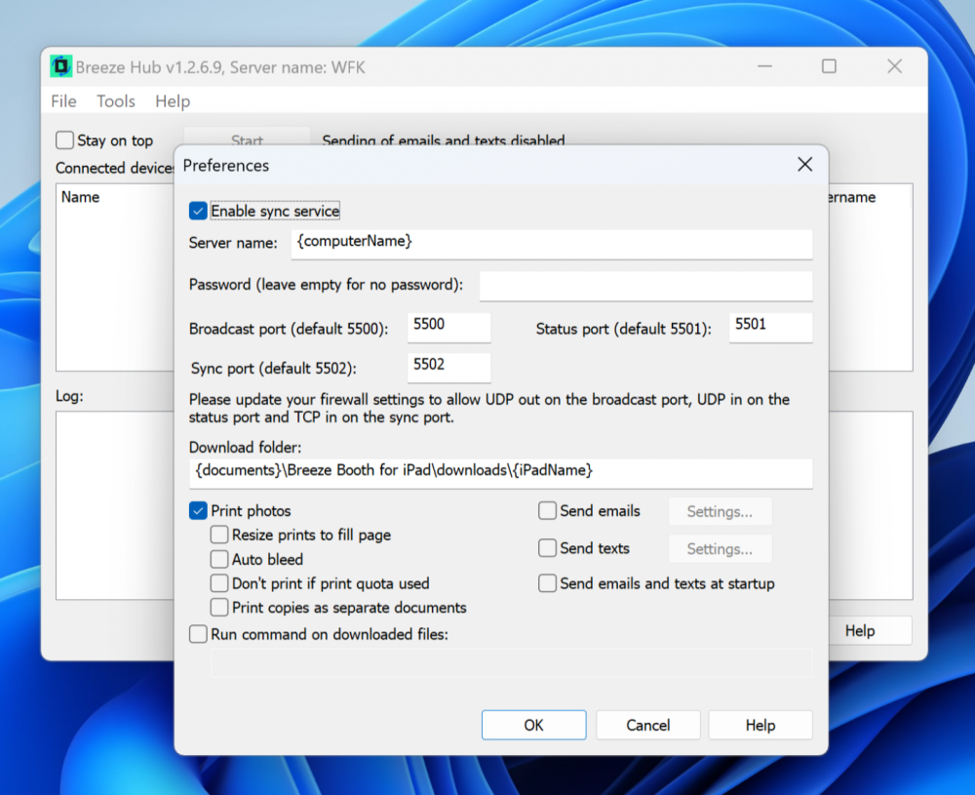This screenshot has width=975, height=795.
Task: Enable Run command on downloaded files
Action: tap(198, 634)
